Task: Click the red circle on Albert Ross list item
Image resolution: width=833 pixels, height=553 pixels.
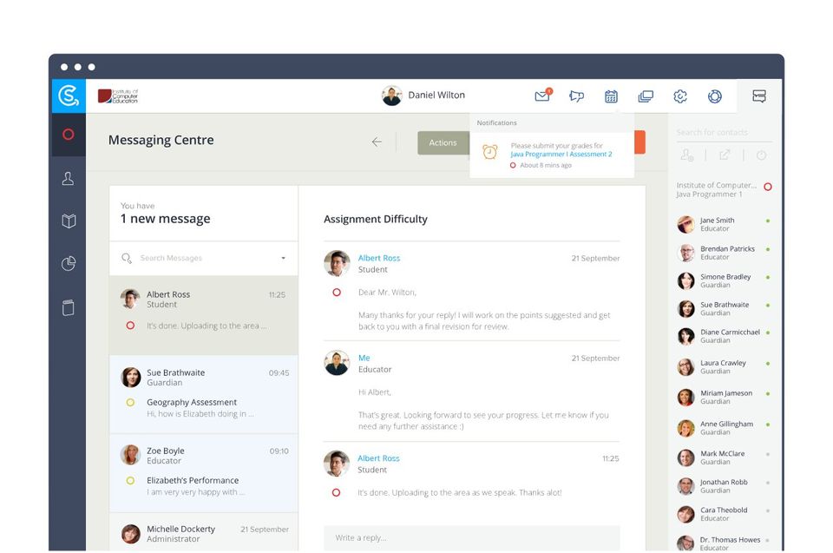Action: point(130,326)
